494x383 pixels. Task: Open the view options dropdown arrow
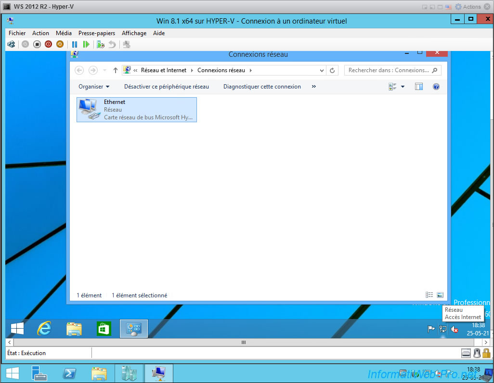403,87
